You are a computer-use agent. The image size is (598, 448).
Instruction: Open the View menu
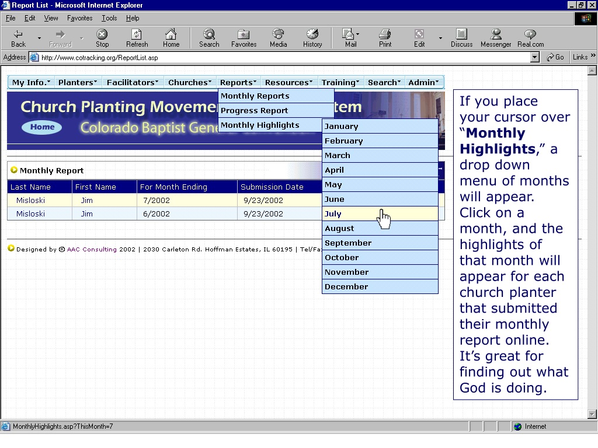click(x=51, y=18)
